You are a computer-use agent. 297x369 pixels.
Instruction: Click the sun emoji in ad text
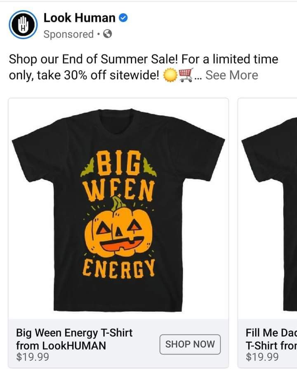pyautogui.click(x=170, y=75)
